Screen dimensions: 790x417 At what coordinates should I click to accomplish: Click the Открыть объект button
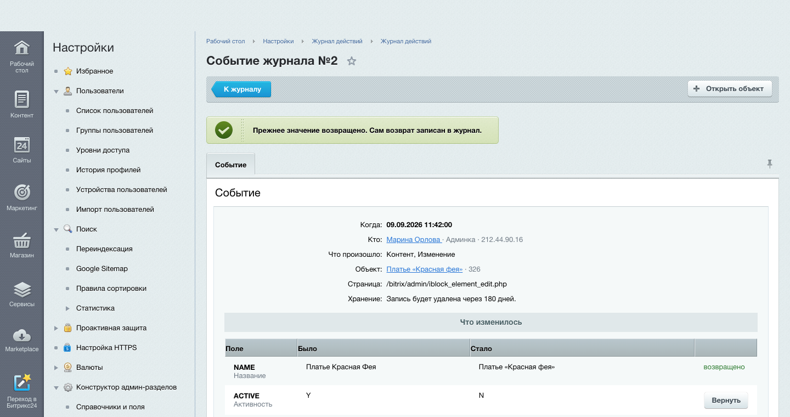730,89
